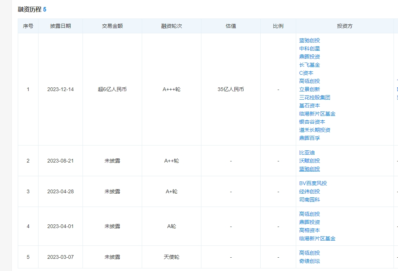Open the 立景创新 investor link
Image resolution: width=398 pixels, height=271 pixels.
click(310, 89)
